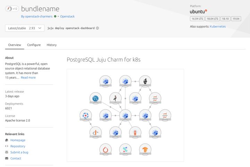Click the envelope icon beside Contact
The height and width of the screenshot is (167, 250).
7,158
